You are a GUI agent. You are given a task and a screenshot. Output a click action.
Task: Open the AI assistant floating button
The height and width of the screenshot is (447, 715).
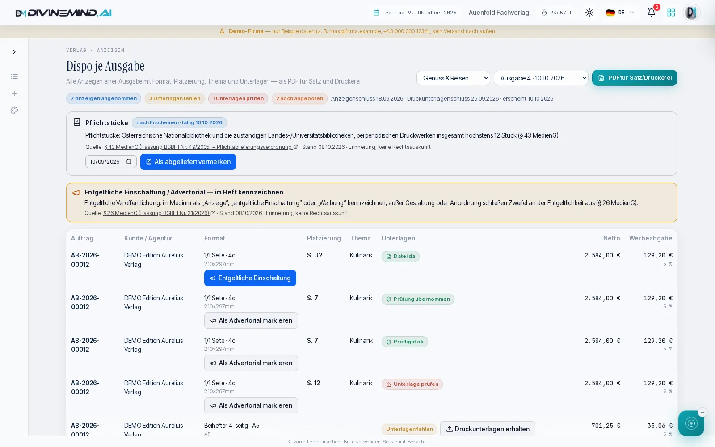click(691, 423)
